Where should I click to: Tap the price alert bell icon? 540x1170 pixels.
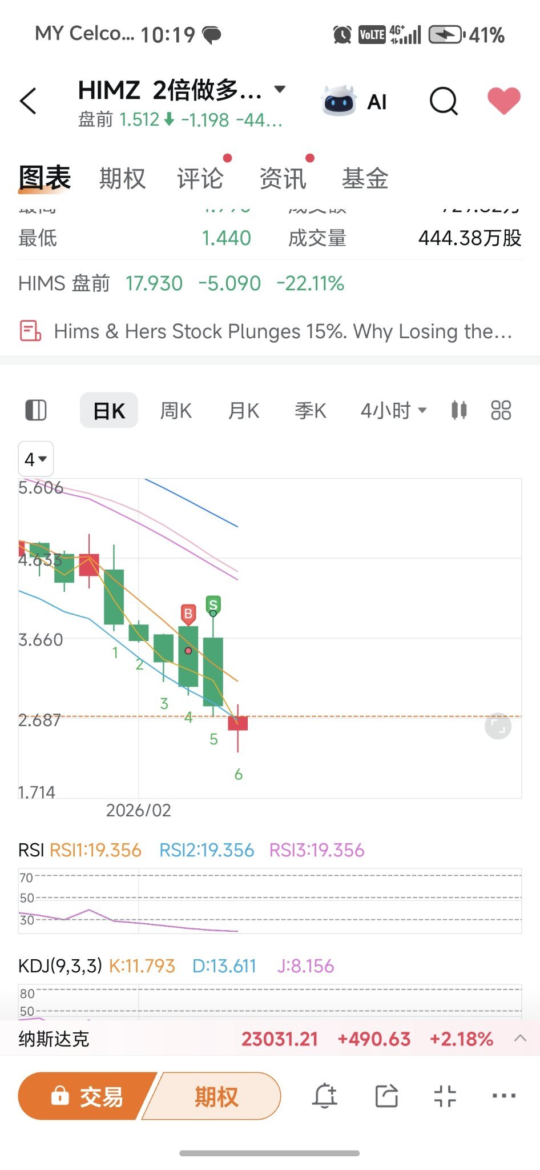pos(325,1096)
